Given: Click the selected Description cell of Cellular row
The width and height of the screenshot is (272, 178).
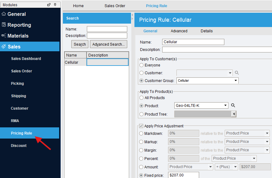Looking at the screenshot, I should 108,62.
